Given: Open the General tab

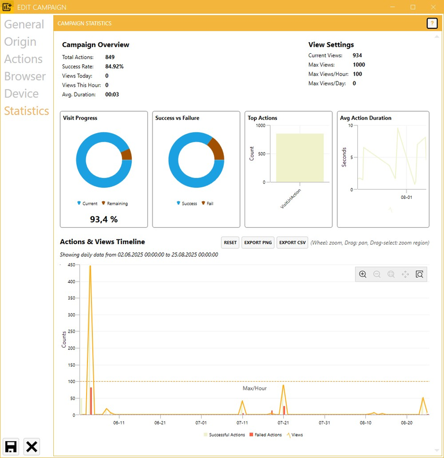Looking at the screenshot, I should (x=24, y=24).
